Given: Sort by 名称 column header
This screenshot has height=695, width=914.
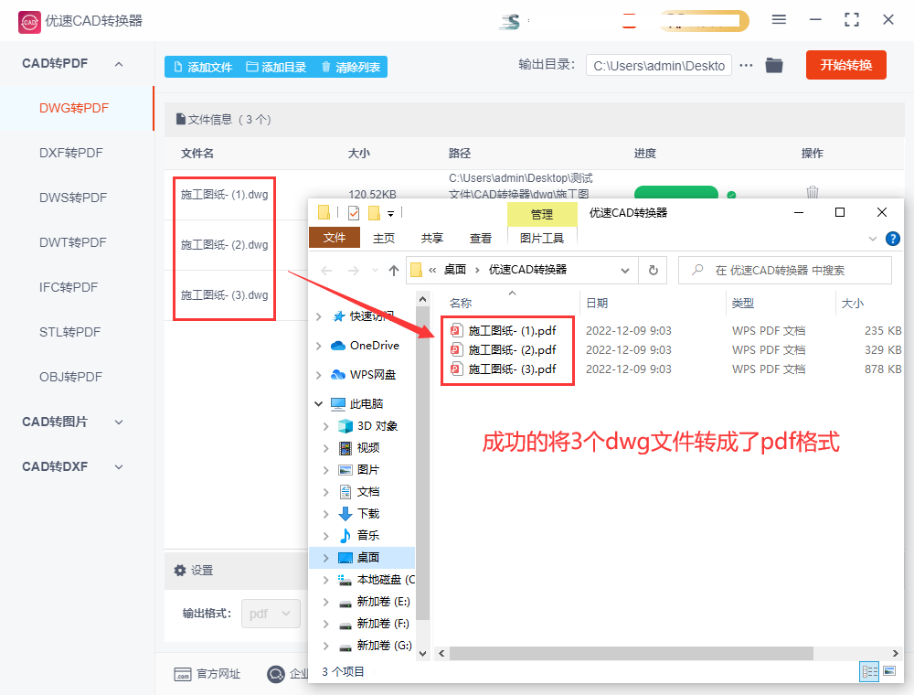Looking at the screenshot, I should pyautogui.click(x=461, y=304).
